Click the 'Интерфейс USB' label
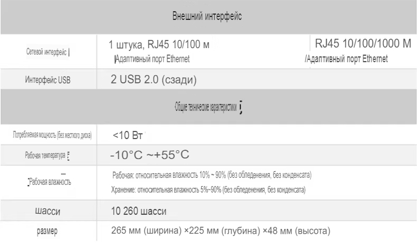 (x=48, y=80)
